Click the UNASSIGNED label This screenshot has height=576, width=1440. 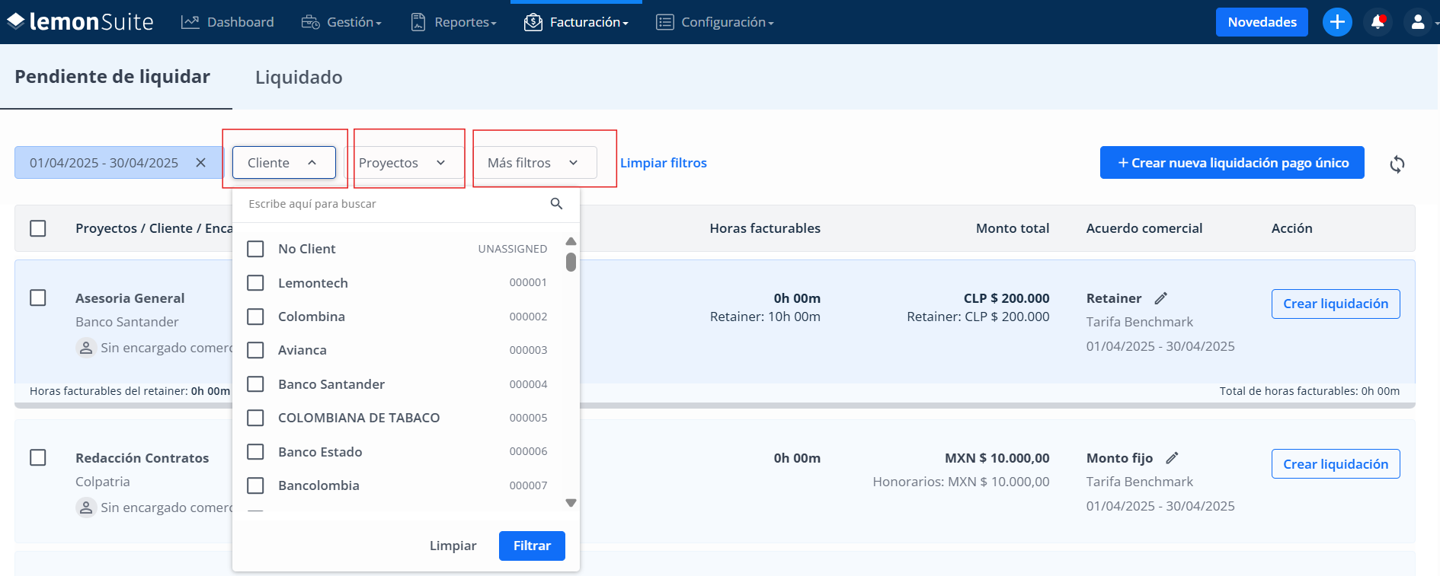(513, 249)
